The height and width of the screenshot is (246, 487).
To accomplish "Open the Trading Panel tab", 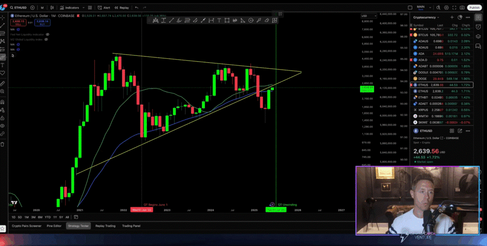I will point(131,226).
